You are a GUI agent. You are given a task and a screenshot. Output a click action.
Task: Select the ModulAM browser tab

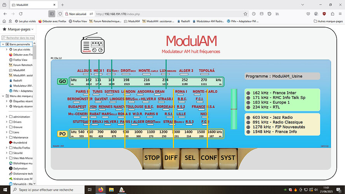point(34,5)
